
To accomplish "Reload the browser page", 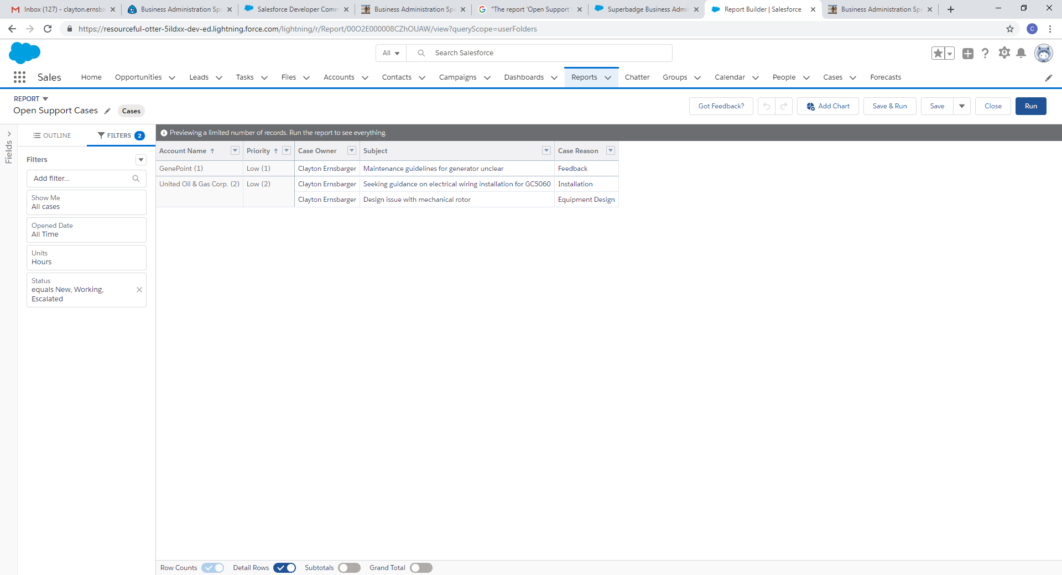I will (48, 29).
